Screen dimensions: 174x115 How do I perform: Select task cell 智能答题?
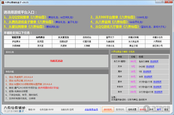tap(16, 37)
